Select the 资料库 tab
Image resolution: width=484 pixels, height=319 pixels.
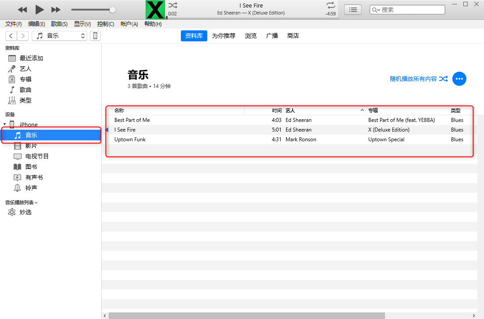194,36
